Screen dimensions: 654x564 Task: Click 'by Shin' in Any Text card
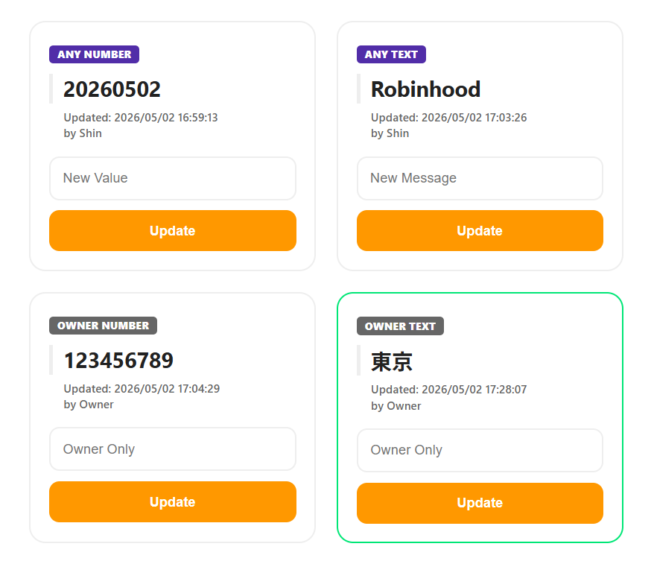click(x=390, y=133)
